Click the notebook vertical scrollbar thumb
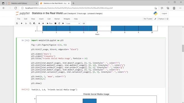 tap(183, 48)
